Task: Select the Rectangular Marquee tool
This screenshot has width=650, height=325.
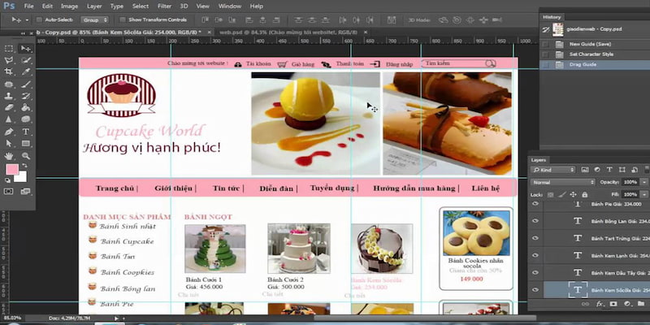Action: (9, 50)
